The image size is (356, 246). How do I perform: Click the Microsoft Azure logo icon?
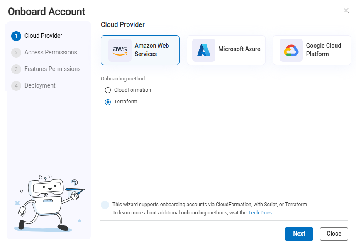(204, 50)
